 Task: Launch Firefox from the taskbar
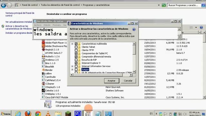pos(28,113)
